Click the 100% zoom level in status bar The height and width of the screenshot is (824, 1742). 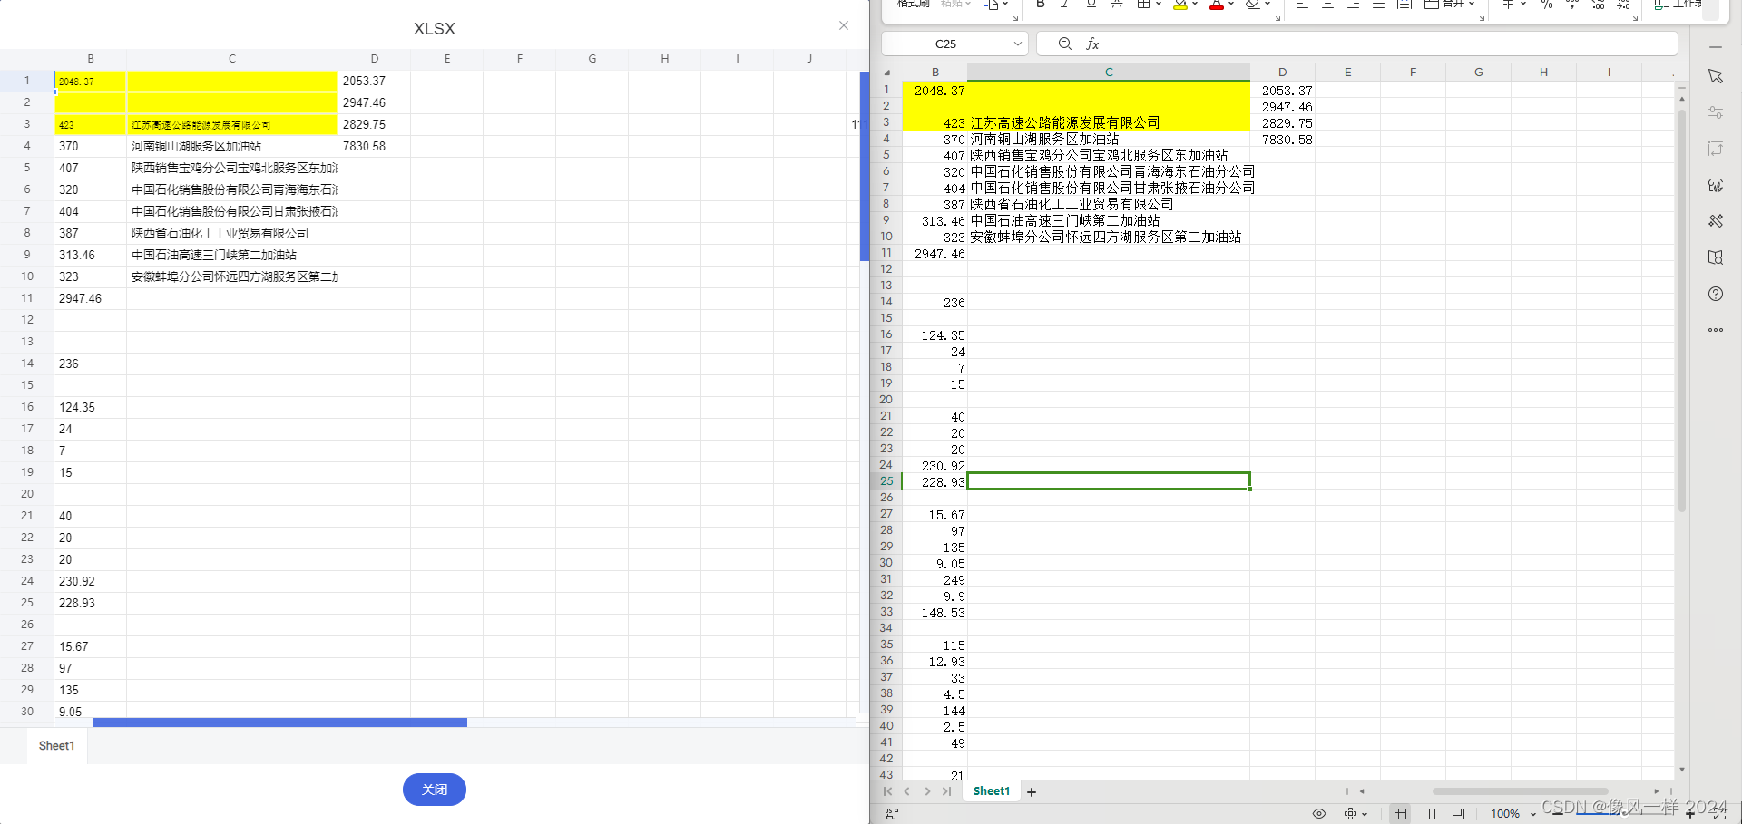[1505, 814]
